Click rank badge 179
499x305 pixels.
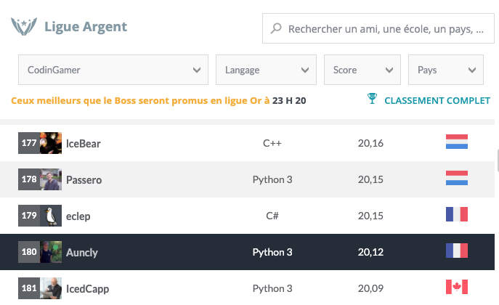[29, 216]
